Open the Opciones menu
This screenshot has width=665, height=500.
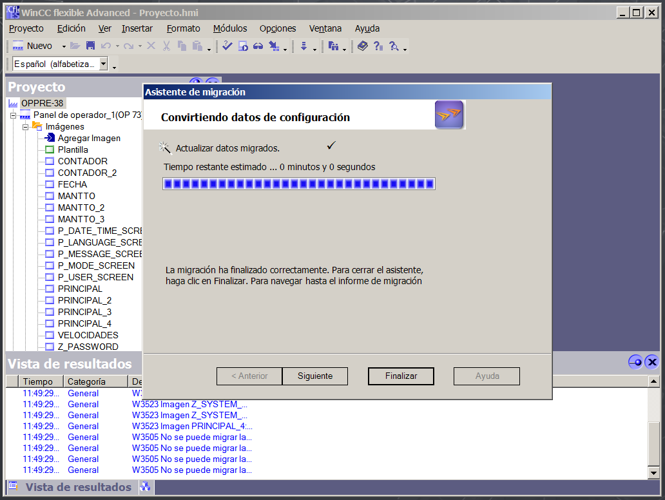[278, 28]
